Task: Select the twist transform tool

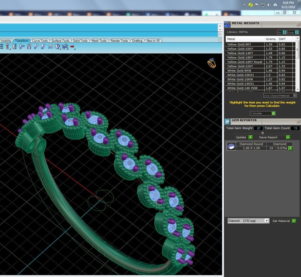Action: click(15, 46)
